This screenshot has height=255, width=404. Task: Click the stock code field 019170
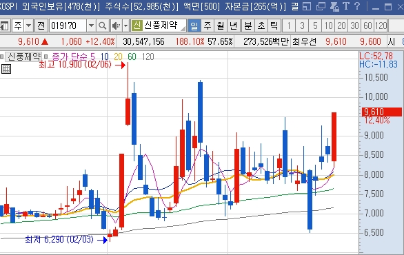68,25
